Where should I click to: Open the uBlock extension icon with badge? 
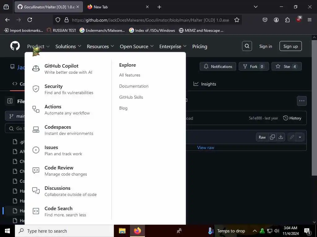299,19
